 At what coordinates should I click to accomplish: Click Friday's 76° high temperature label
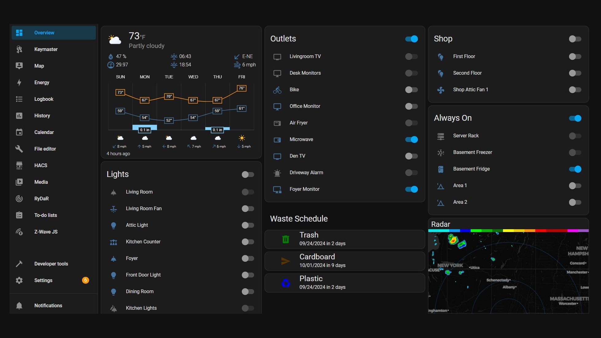click(242, 88)
